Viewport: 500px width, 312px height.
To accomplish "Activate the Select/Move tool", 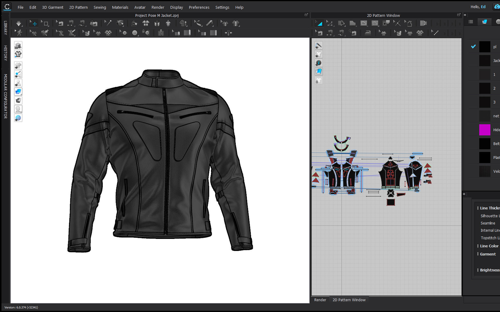I will pos(33,23).
